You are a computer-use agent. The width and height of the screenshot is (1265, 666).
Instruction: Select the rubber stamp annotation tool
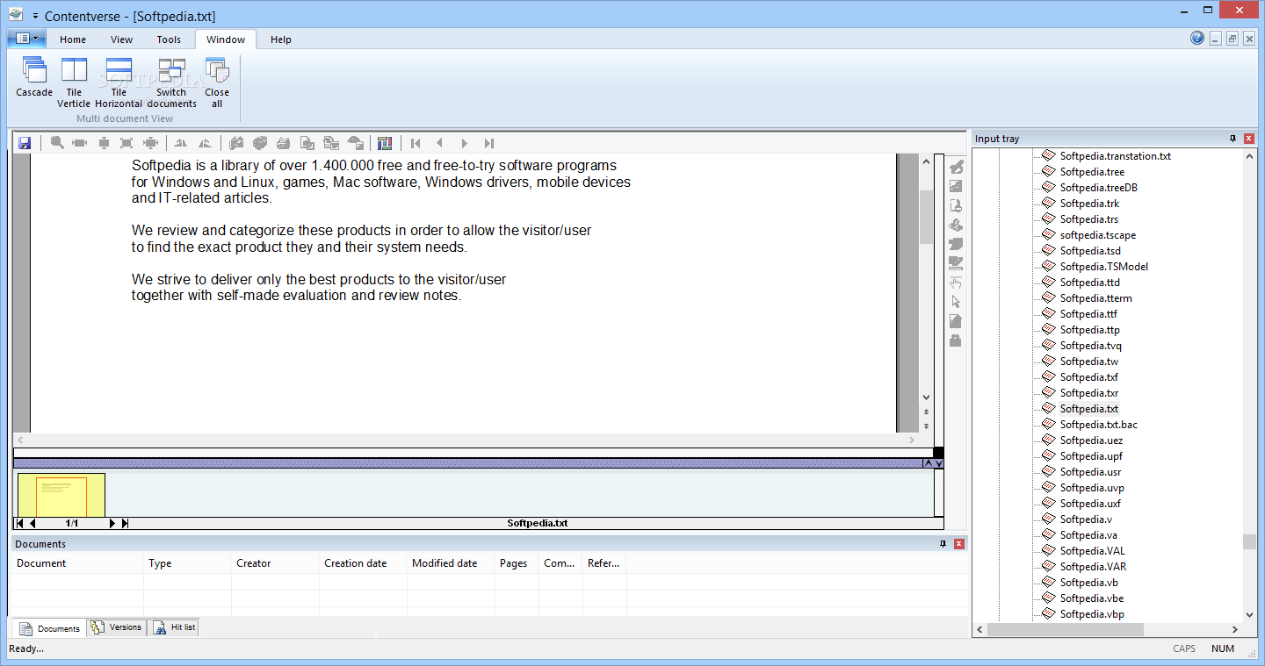(956, 205)
